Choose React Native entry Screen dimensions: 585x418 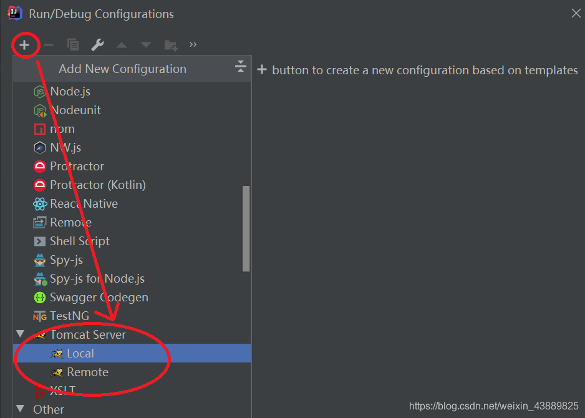pyautogui.click(x=84, y=204)
